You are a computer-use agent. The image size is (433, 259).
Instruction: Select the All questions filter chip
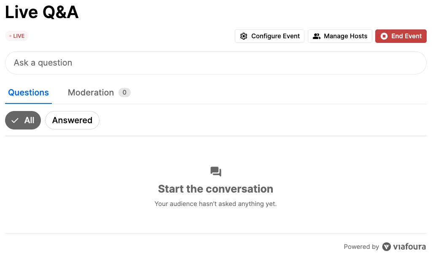[x=23, y=120]
